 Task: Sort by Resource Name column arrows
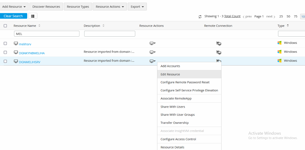(39, 26)
